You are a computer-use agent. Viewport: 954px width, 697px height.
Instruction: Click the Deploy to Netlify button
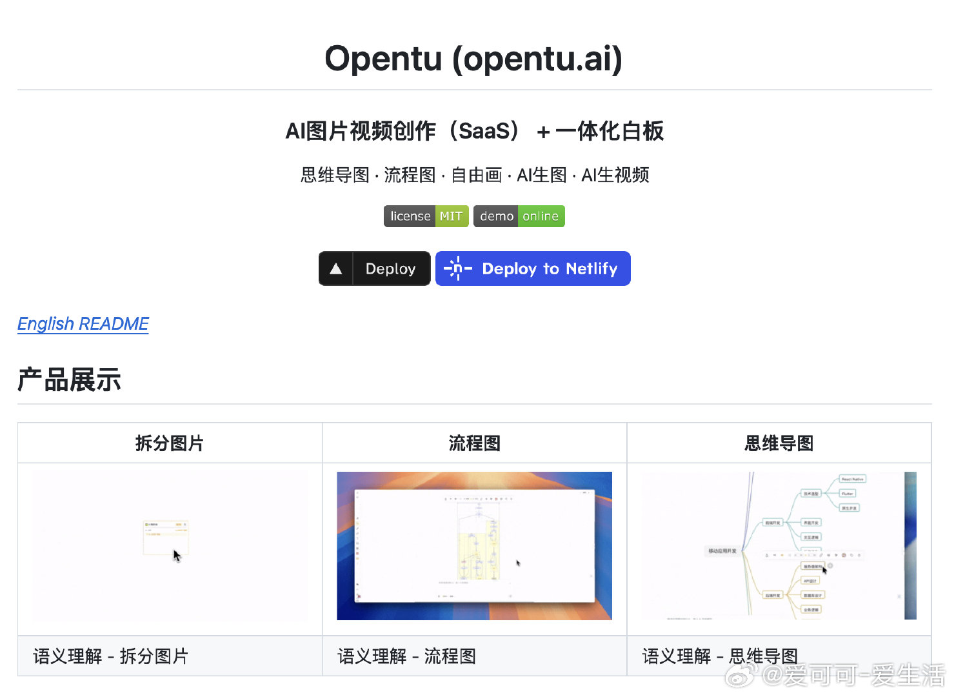pos(533,268)
